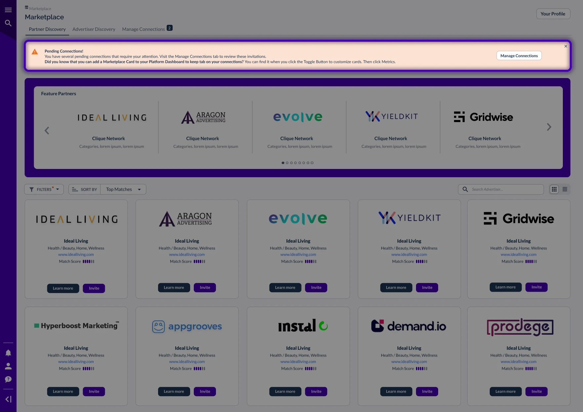This screenshot has height=412, width=583.
Task: Open Gridwise featured partner logo
Action: coord(483,117)
